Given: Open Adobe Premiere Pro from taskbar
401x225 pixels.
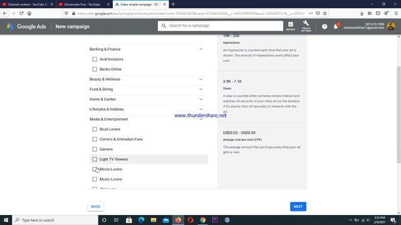Looking at the screenshot, I should 215,220.
